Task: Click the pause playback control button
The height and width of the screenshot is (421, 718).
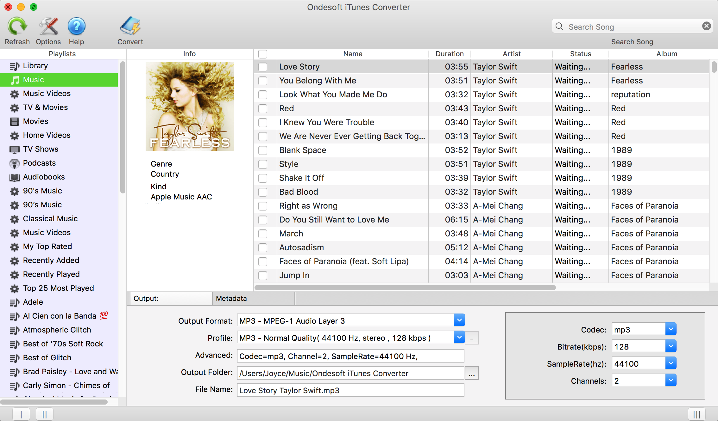Action: click(44, 413)
